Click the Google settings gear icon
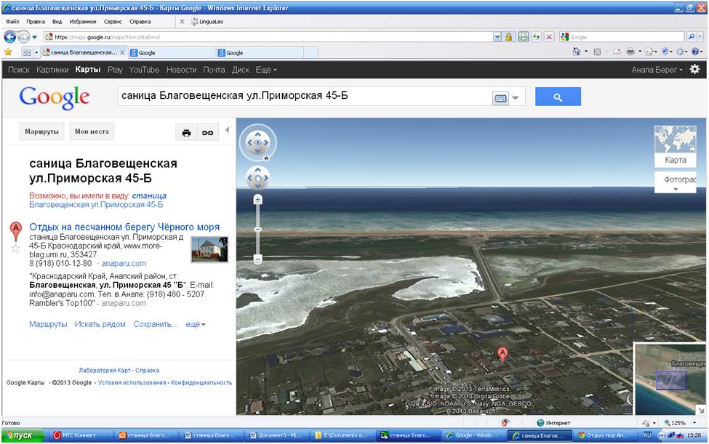 694,69
